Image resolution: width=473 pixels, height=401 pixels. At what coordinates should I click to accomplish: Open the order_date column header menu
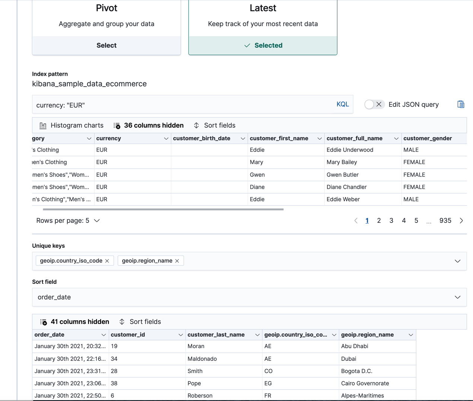(104, 334)
